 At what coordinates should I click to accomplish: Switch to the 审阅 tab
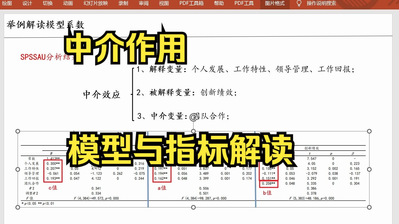[143, 3]
